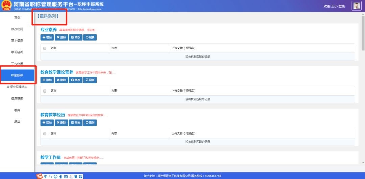Toggle Chinese/English mode on IME bar
This screenshot has height=179, width=365.
(x=46, y=177)
